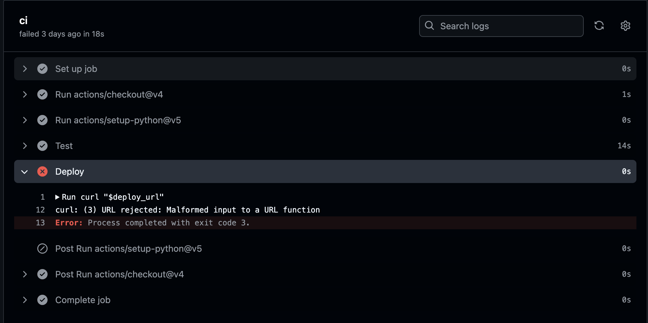Click the failed 3 days ago in 18s status
Viewport: 648px width, 323px height.
pyautogui.click(x=62, y=34)
